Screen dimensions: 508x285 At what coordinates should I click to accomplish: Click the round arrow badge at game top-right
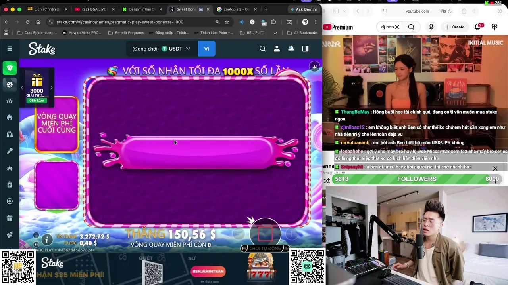[x=314, y=66]
